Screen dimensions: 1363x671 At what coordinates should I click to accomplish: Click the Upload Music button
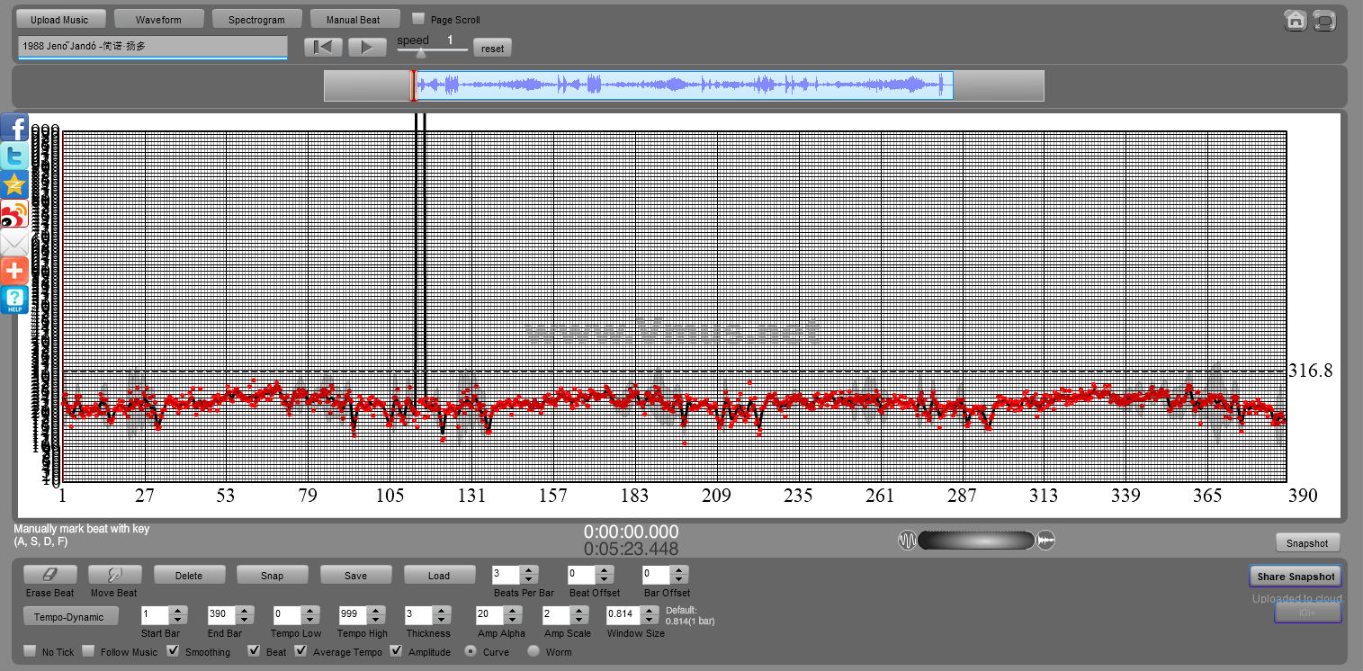[x=60, y=19]
